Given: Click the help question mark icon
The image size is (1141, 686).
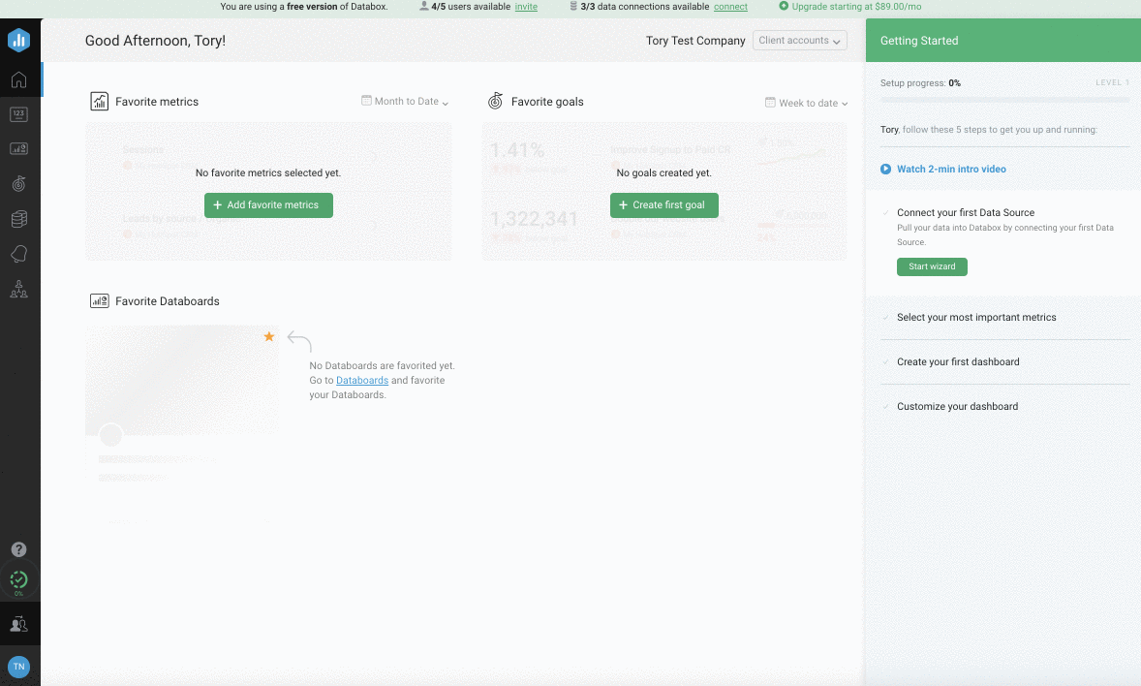Looking at the screenshot, I should pos(18,549).
